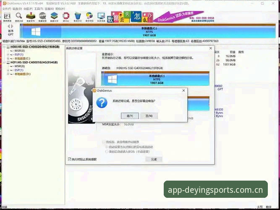Image resolution: width=280 pixels, height=210 pixels.
Task: Click the 本地磁盘(C:) NTFS partition on the top disk map
Action: 149,31
